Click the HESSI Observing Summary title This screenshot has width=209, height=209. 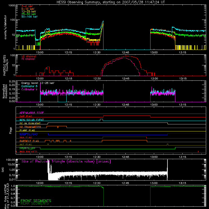click(x=111, y=2)
